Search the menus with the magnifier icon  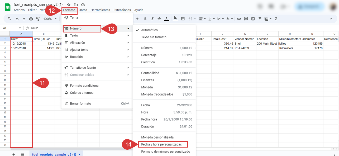coord(9,19)
